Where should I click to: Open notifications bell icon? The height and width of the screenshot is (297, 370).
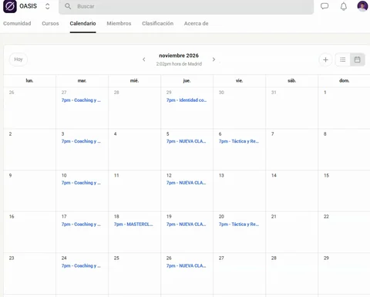[344, 6]
